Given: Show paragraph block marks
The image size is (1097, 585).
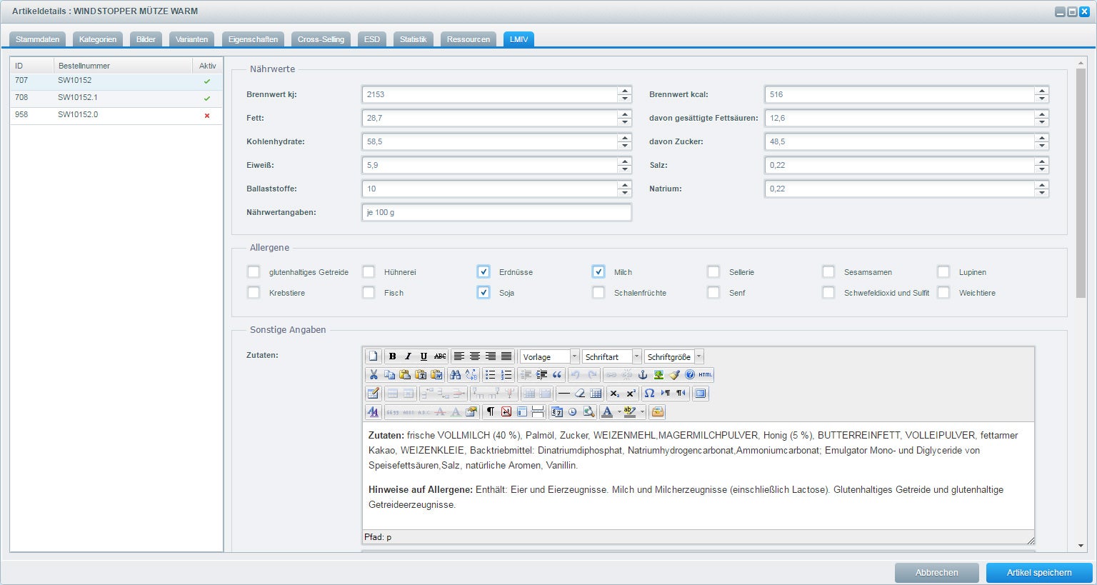Looking at the screenshot, I should (490, 411).
